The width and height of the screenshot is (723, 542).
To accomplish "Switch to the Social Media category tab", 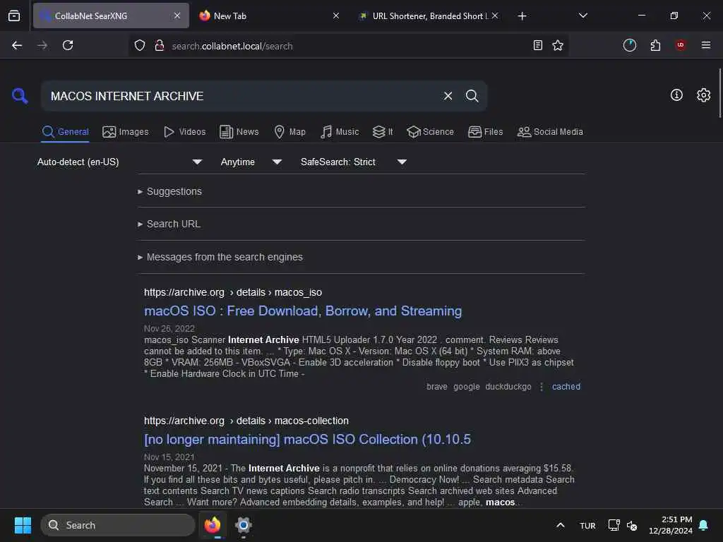I will coord(550,132).
